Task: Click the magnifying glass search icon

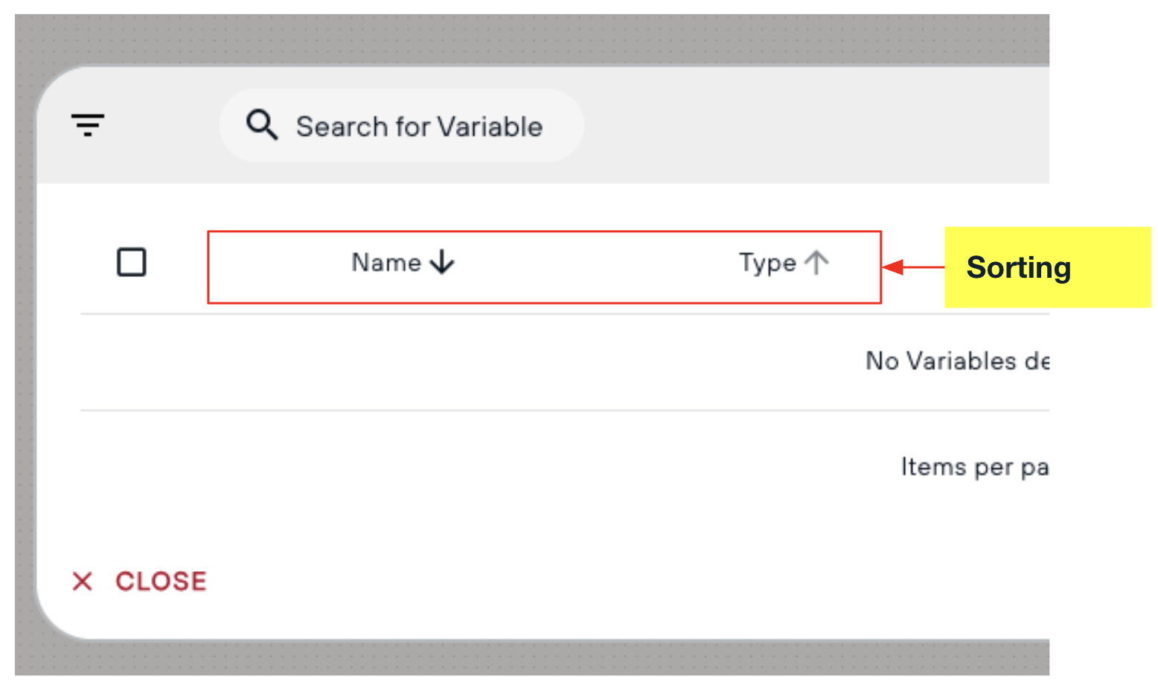Action: [262, 125]
